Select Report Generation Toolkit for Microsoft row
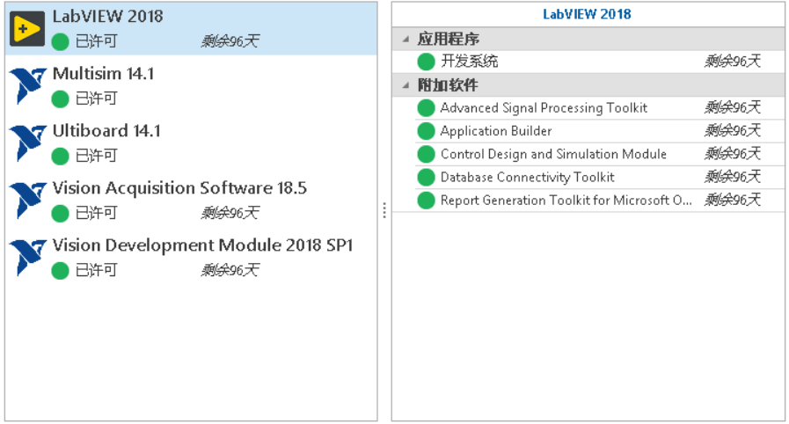Image resolution: width=789 pixels, height=424 pixels. (x=600, y=201)
